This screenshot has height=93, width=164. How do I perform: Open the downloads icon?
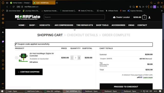[x=158, y=7]
